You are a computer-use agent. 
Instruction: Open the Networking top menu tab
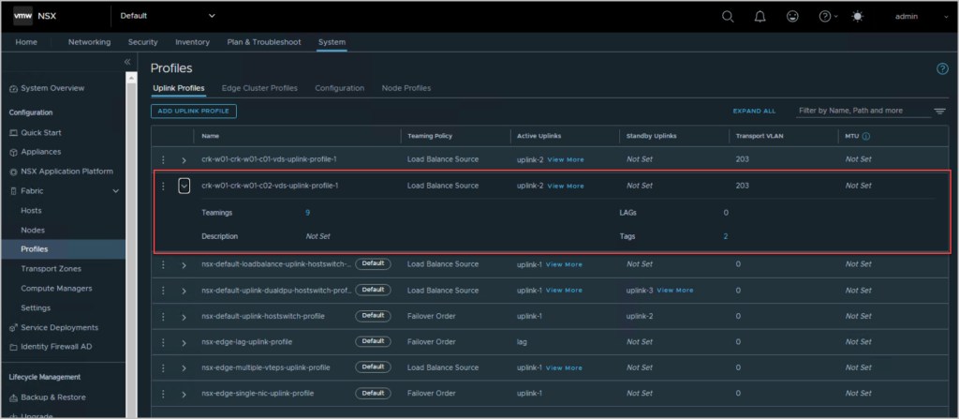[89, 42]
